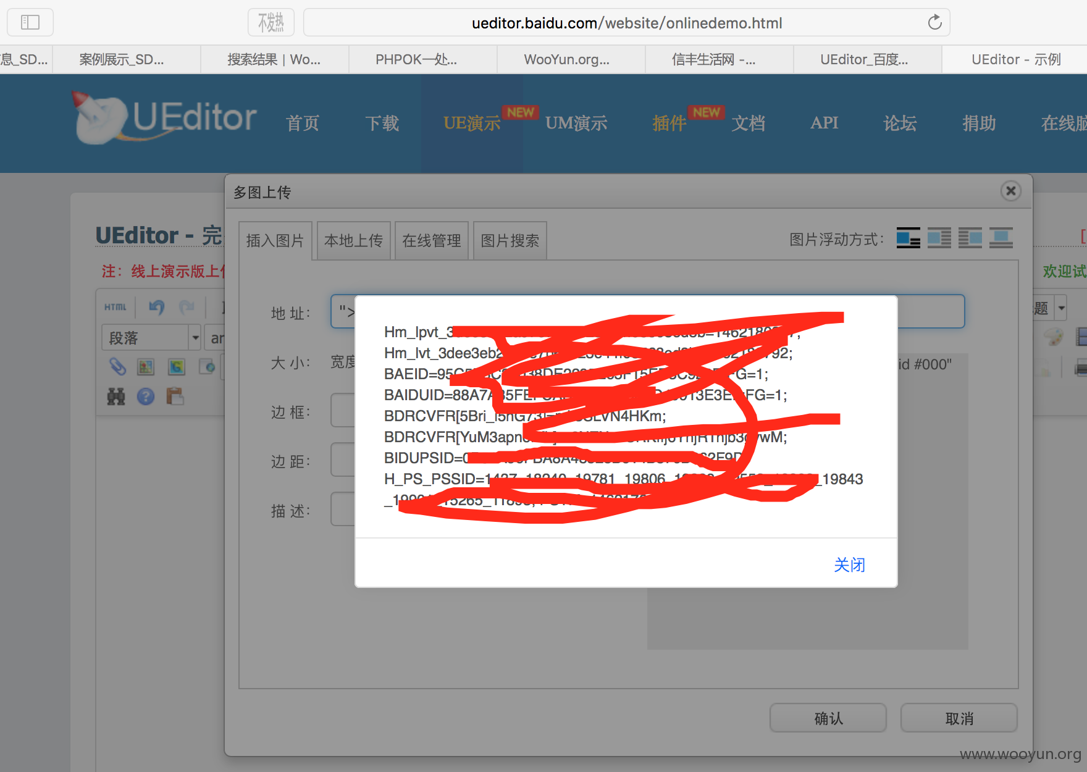The width and height of the screenshot is (1087, 772).
Task: Switch to the UEditor_百度 browser tab
Action: point(868,59)
